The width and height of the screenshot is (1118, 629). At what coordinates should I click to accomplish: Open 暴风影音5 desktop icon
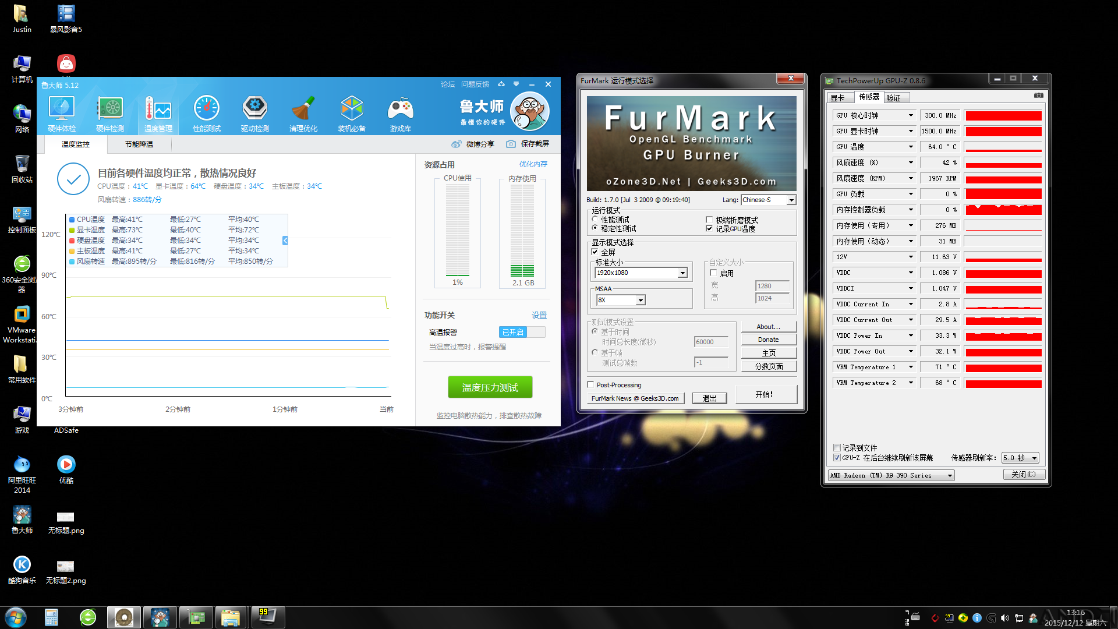66,19
